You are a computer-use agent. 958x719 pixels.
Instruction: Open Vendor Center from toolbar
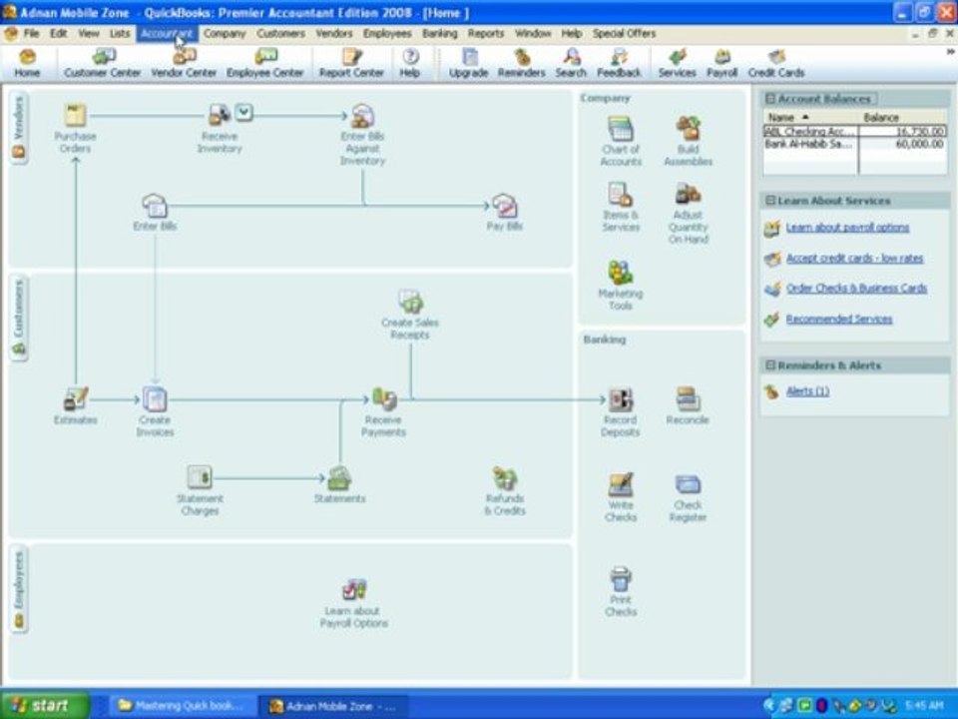[184, 64]
